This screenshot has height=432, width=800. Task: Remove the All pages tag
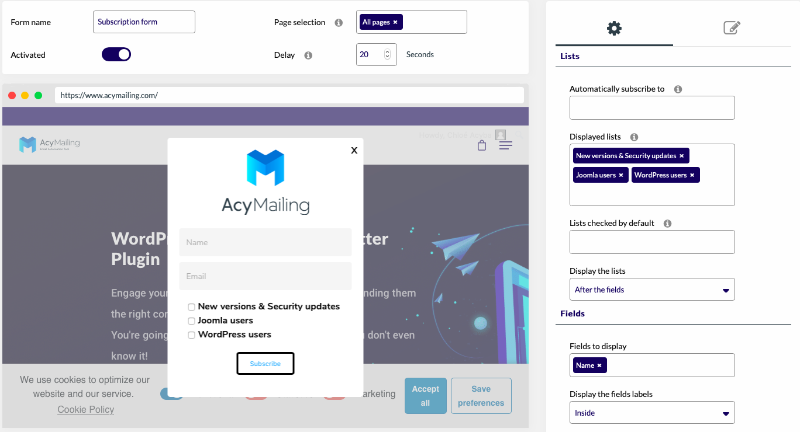pos(395,22)
